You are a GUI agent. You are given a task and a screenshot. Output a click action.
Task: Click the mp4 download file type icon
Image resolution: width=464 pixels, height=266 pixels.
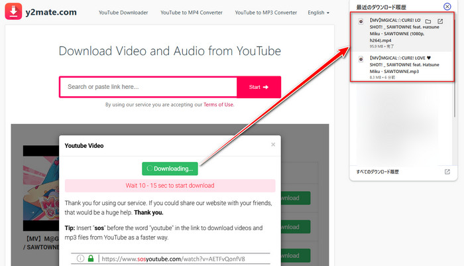[361, 21]
